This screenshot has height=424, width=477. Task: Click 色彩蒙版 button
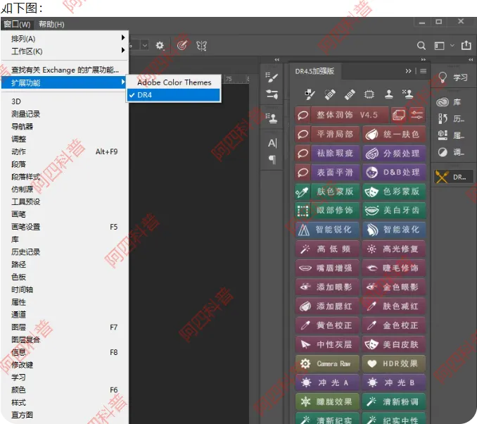[394, 192]
